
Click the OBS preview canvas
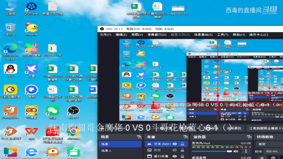tap(201, 80)
